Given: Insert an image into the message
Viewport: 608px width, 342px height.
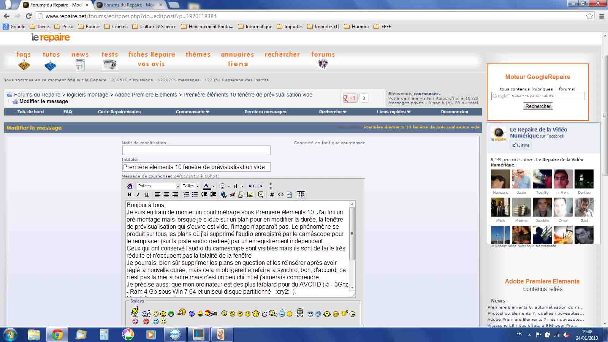Looking at the screenshot, I should (x=250, y=195).
